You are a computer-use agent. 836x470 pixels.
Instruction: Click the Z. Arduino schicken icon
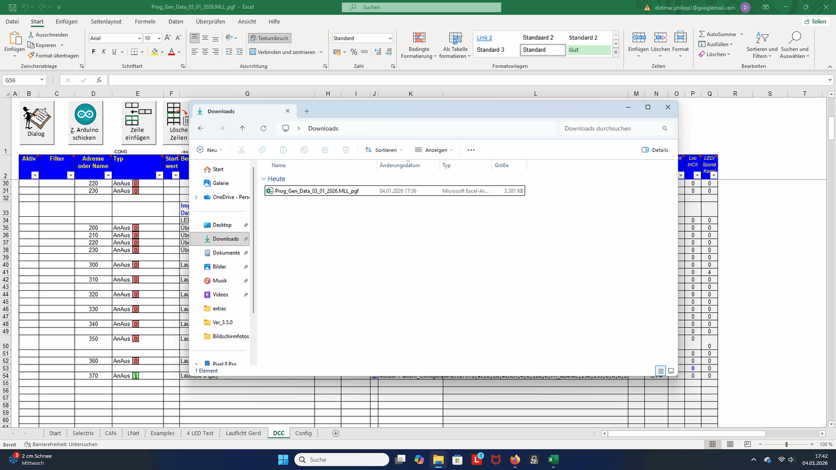[85, 114]
